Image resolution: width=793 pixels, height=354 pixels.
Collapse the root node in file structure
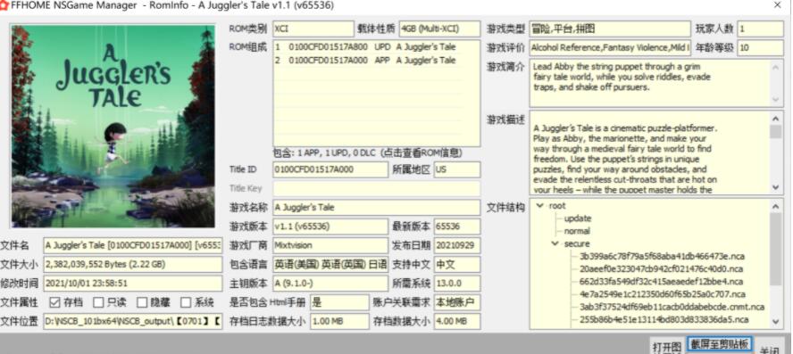tap(540, 205)
